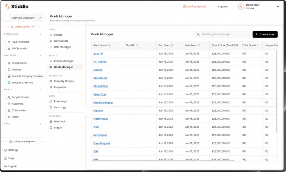Click info icon next to Last Seen header
The image size is (286, 172).
(x=199, y=45)
